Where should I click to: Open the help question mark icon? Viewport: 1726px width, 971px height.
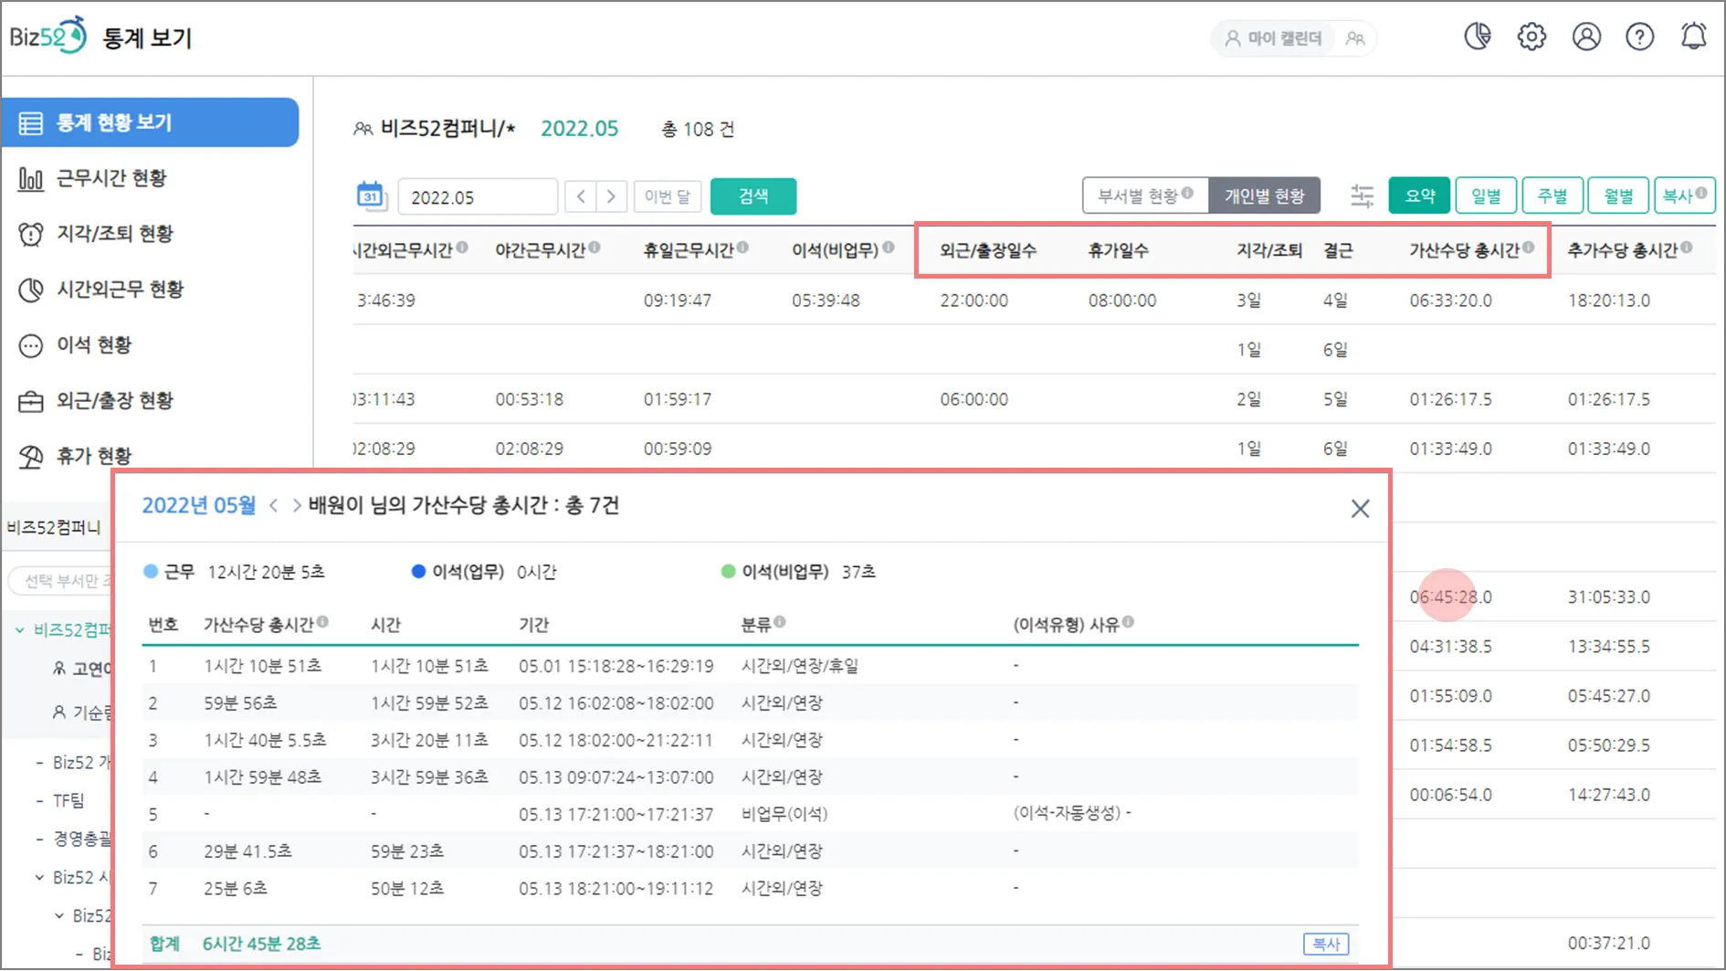(1640, 37)
